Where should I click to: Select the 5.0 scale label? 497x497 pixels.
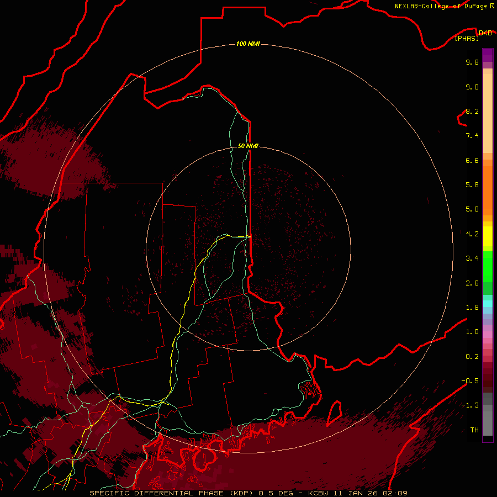[472, 209]
